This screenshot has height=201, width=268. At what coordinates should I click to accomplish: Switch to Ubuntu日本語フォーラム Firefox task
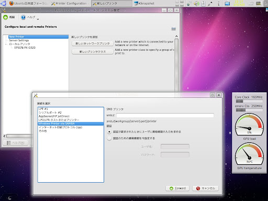tap(29, 3)
